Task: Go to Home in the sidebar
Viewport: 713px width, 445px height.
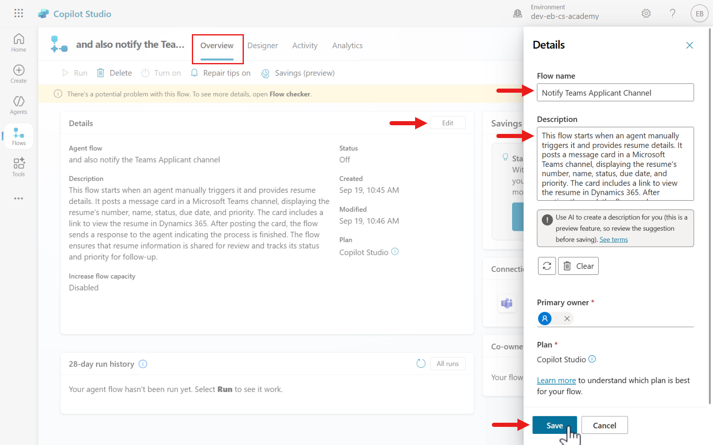Action: tap(19, 43)
